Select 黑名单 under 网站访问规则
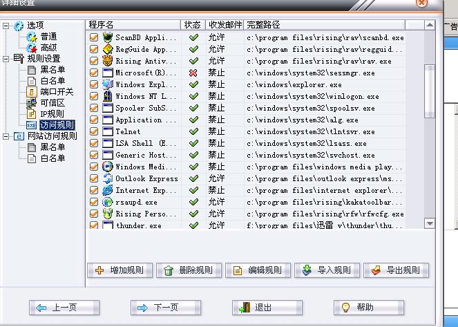458x327 pixels. pos(53,147)
